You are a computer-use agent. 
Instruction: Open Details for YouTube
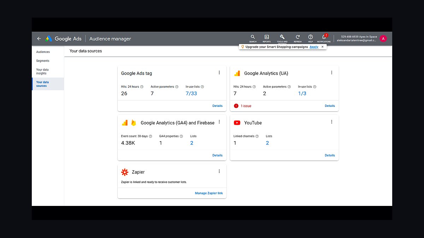pos(330,155)
